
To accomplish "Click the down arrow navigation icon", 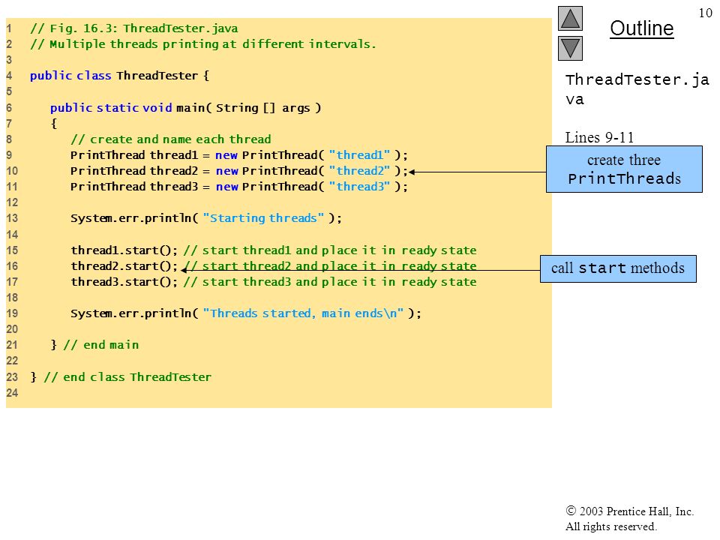I will click(570, 49).
